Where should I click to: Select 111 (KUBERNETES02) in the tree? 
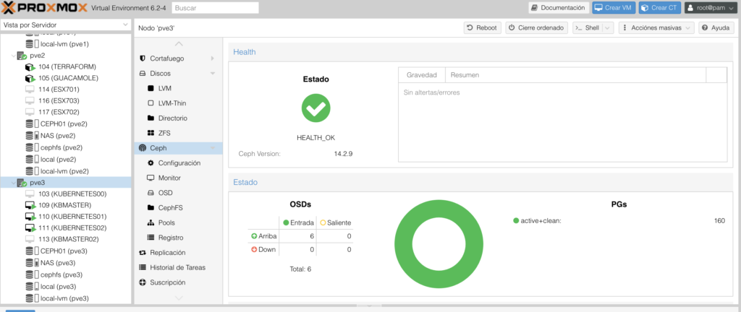click(66, 228)
